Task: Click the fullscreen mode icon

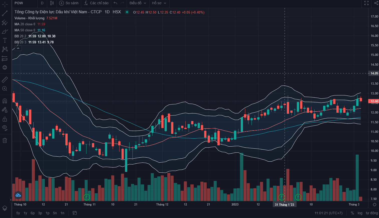Action: 366,3
